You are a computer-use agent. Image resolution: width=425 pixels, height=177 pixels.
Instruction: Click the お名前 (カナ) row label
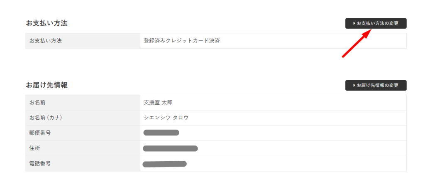[x=46, y=118]
